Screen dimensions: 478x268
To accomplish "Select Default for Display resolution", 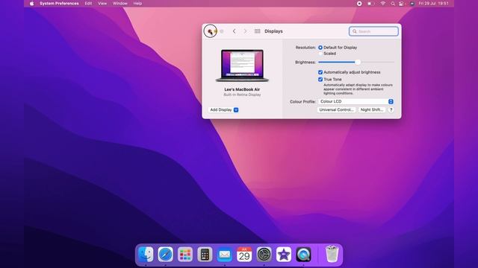I will (320, 48).
